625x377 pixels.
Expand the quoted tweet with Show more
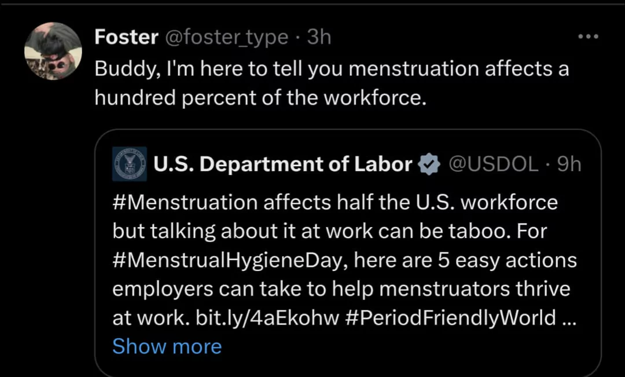click(167, 346)
